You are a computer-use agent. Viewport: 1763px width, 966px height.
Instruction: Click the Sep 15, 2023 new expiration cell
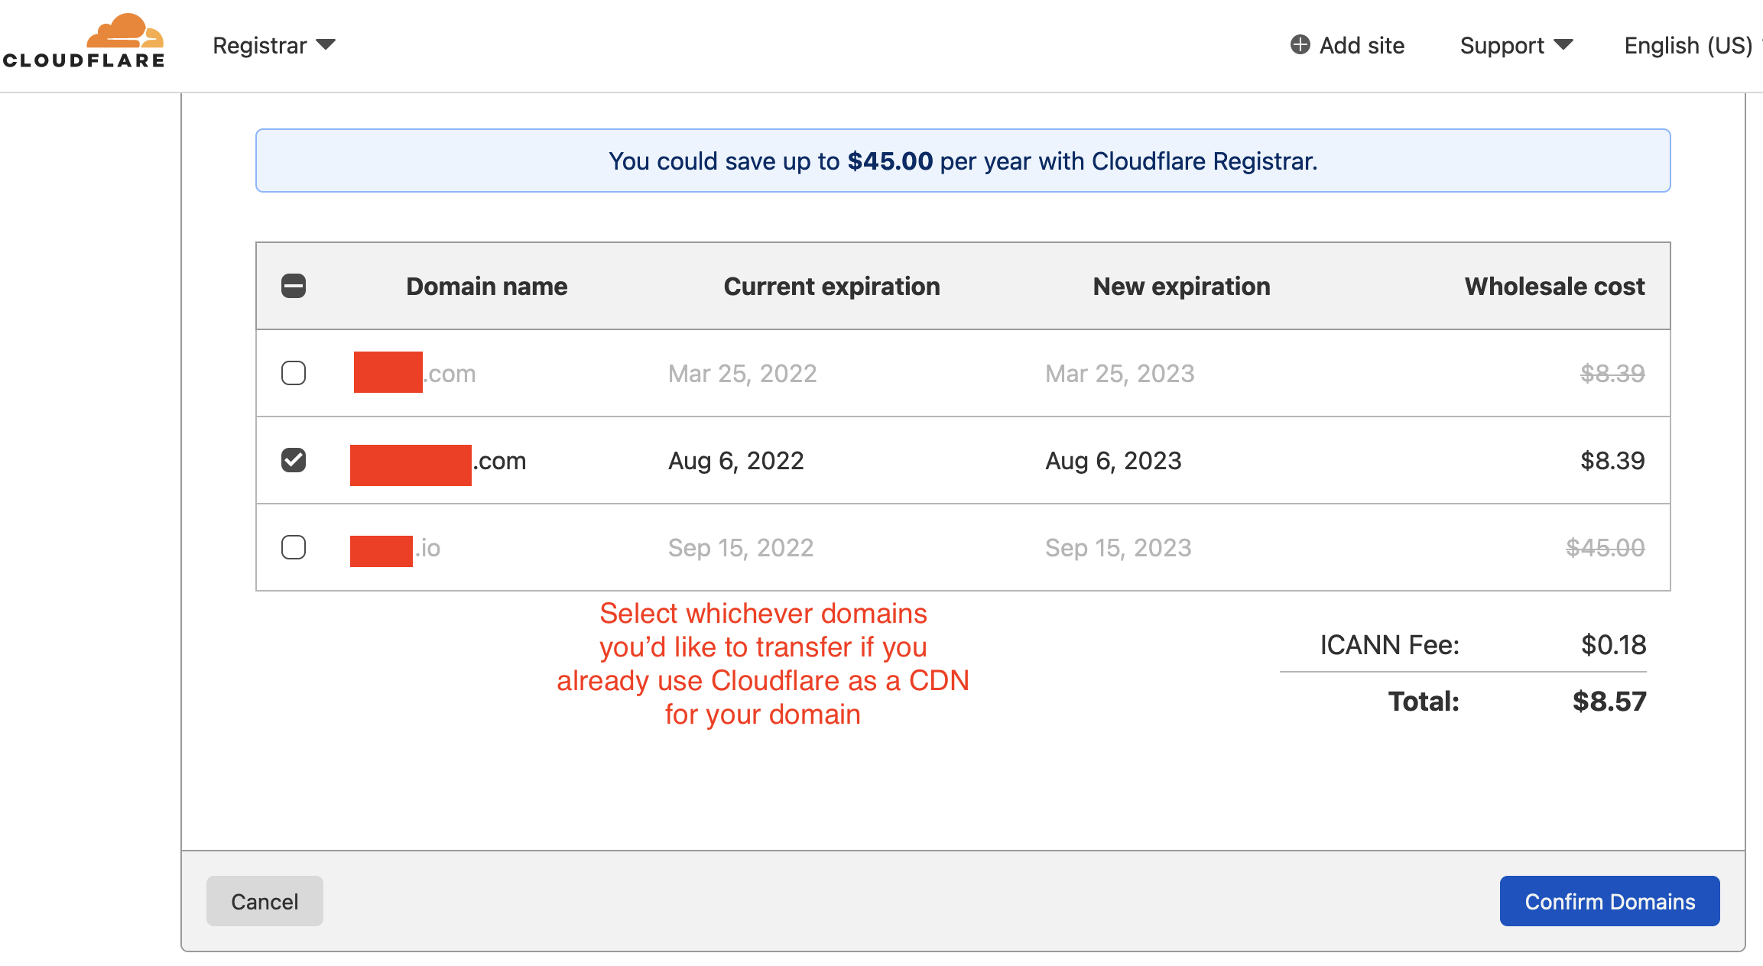1118,548
